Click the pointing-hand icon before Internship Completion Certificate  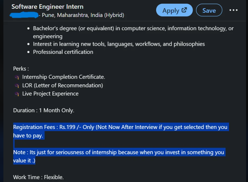pos(16,77)
